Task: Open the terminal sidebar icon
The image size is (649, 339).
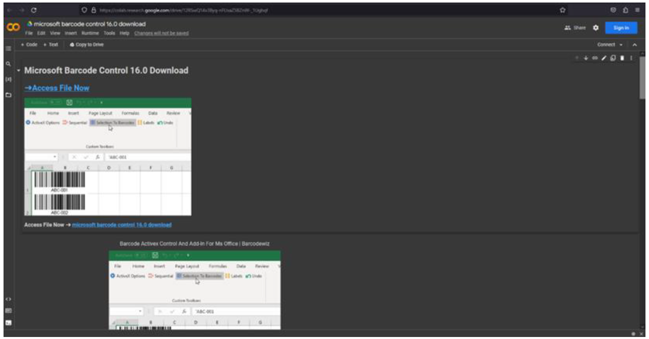Action: point(8,323)
